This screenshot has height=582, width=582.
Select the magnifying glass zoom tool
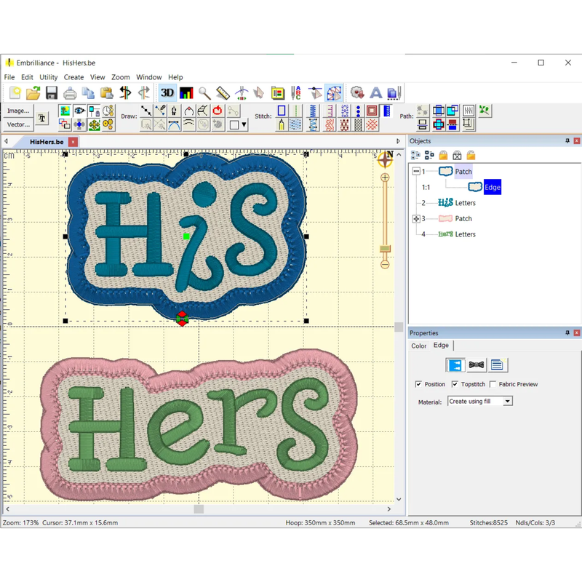pyautogui.click(x=204, y=93)
